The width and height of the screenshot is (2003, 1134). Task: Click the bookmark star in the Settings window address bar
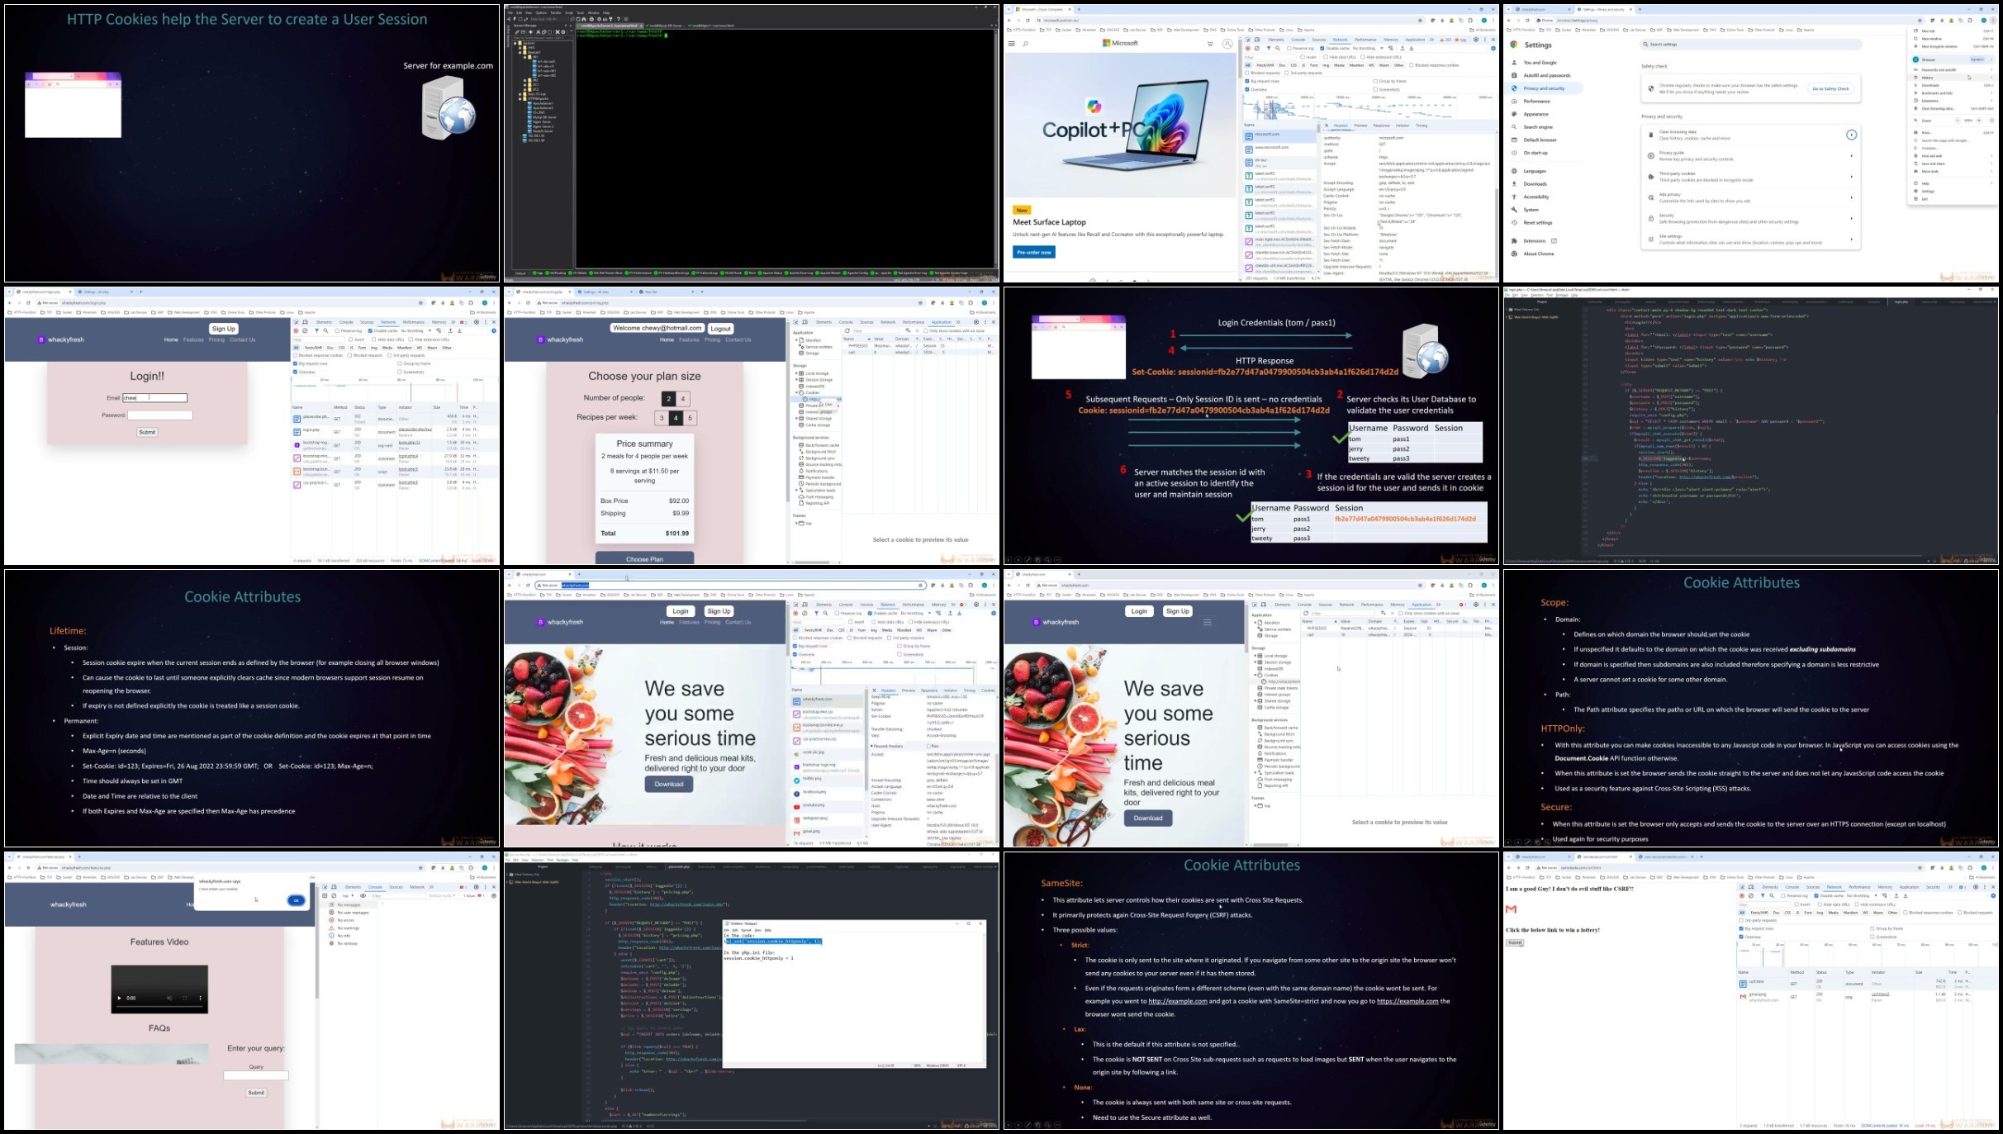[1920, 21]
